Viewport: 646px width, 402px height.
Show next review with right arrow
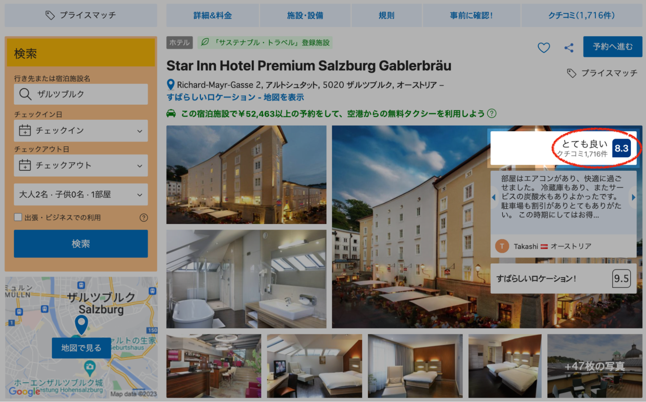point(633,197)
